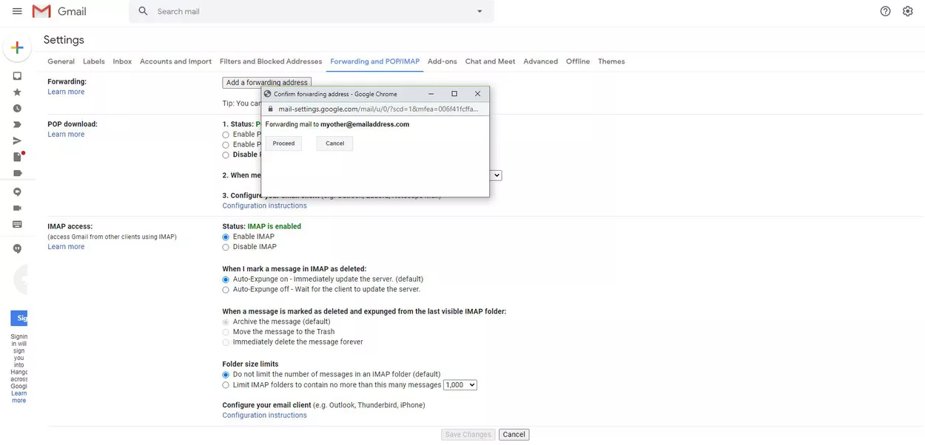
Task: Click Cancel button at page bottom
Action: [x=514, y=435]
